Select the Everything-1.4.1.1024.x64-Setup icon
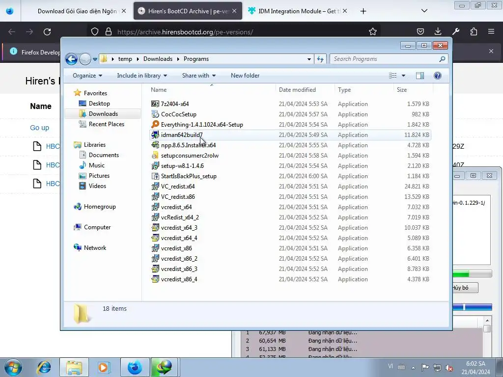The image size is (503, 377). tap(155, 124)
